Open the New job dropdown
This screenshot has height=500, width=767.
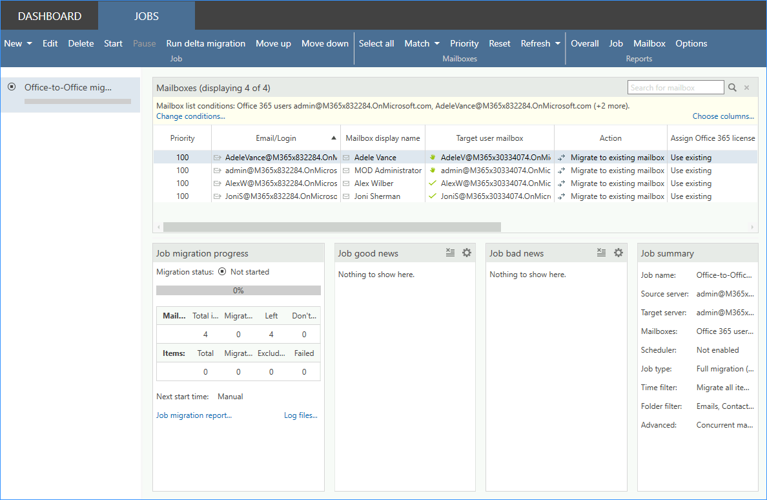click(18, 43)
